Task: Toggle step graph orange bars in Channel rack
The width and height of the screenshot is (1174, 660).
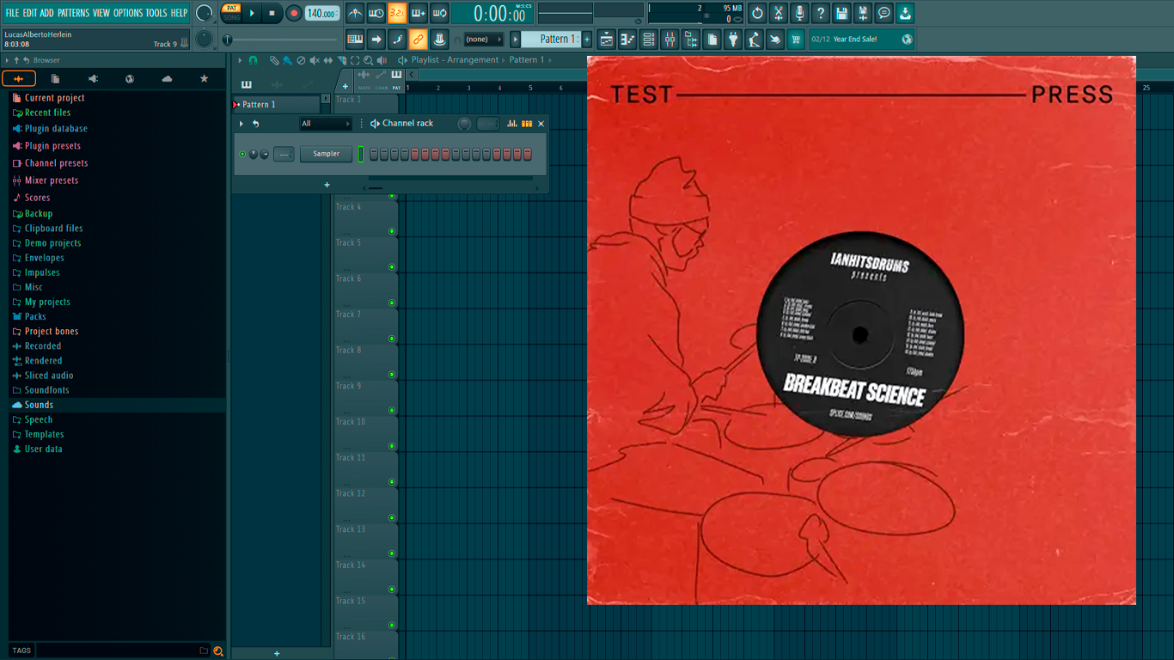Action: point(527,124)
